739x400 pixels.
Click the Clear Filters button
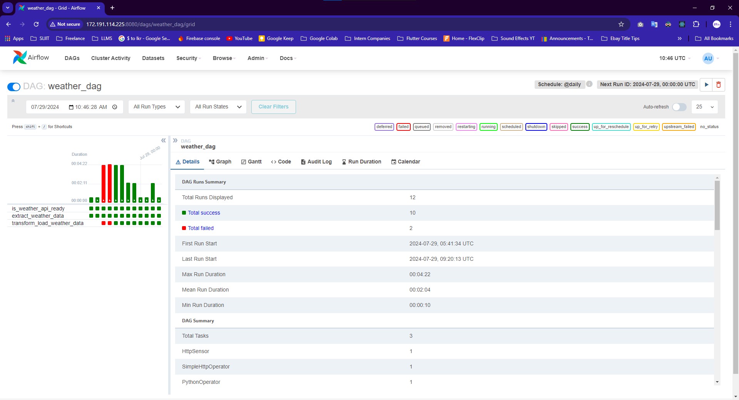[274, 107]
